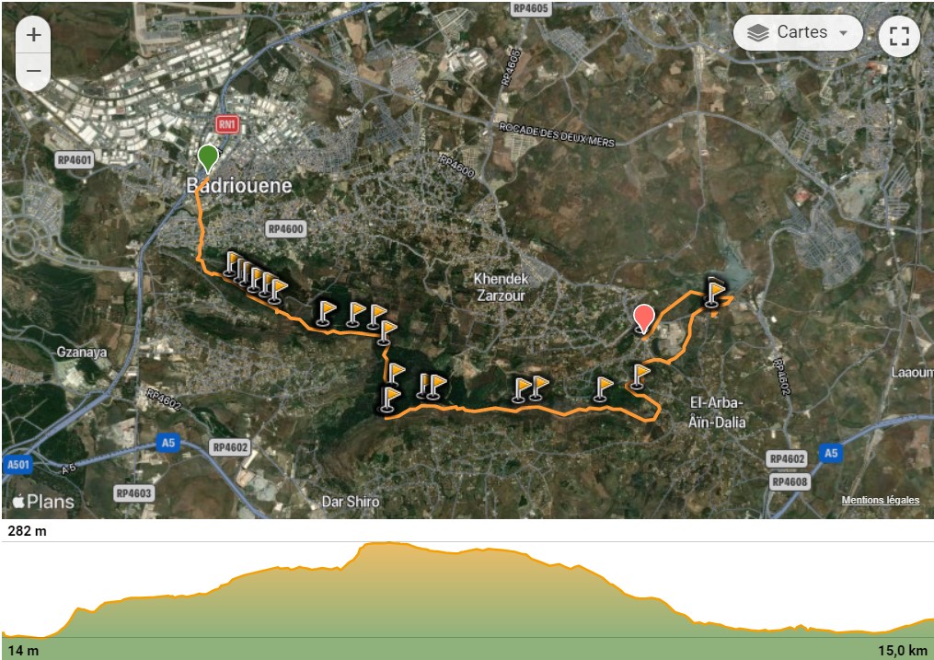Click the flag at route's southwest corner
Screen dimensions: 934x660
click(x=389, y=399)
